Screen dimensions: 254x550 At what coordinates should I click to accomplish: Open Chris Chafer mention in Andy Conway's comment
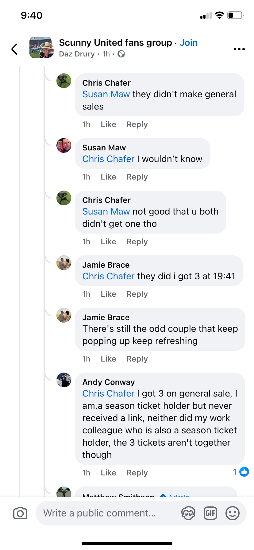pyautogui.click(x=108, y=393)
